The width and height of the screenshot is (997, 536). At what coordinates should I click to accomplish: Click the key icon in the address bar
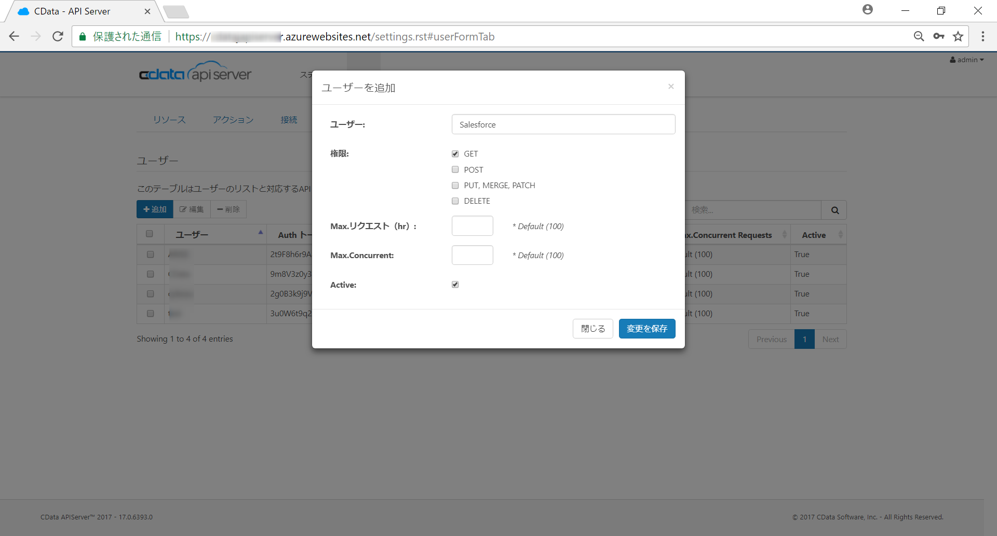point(939,36)
